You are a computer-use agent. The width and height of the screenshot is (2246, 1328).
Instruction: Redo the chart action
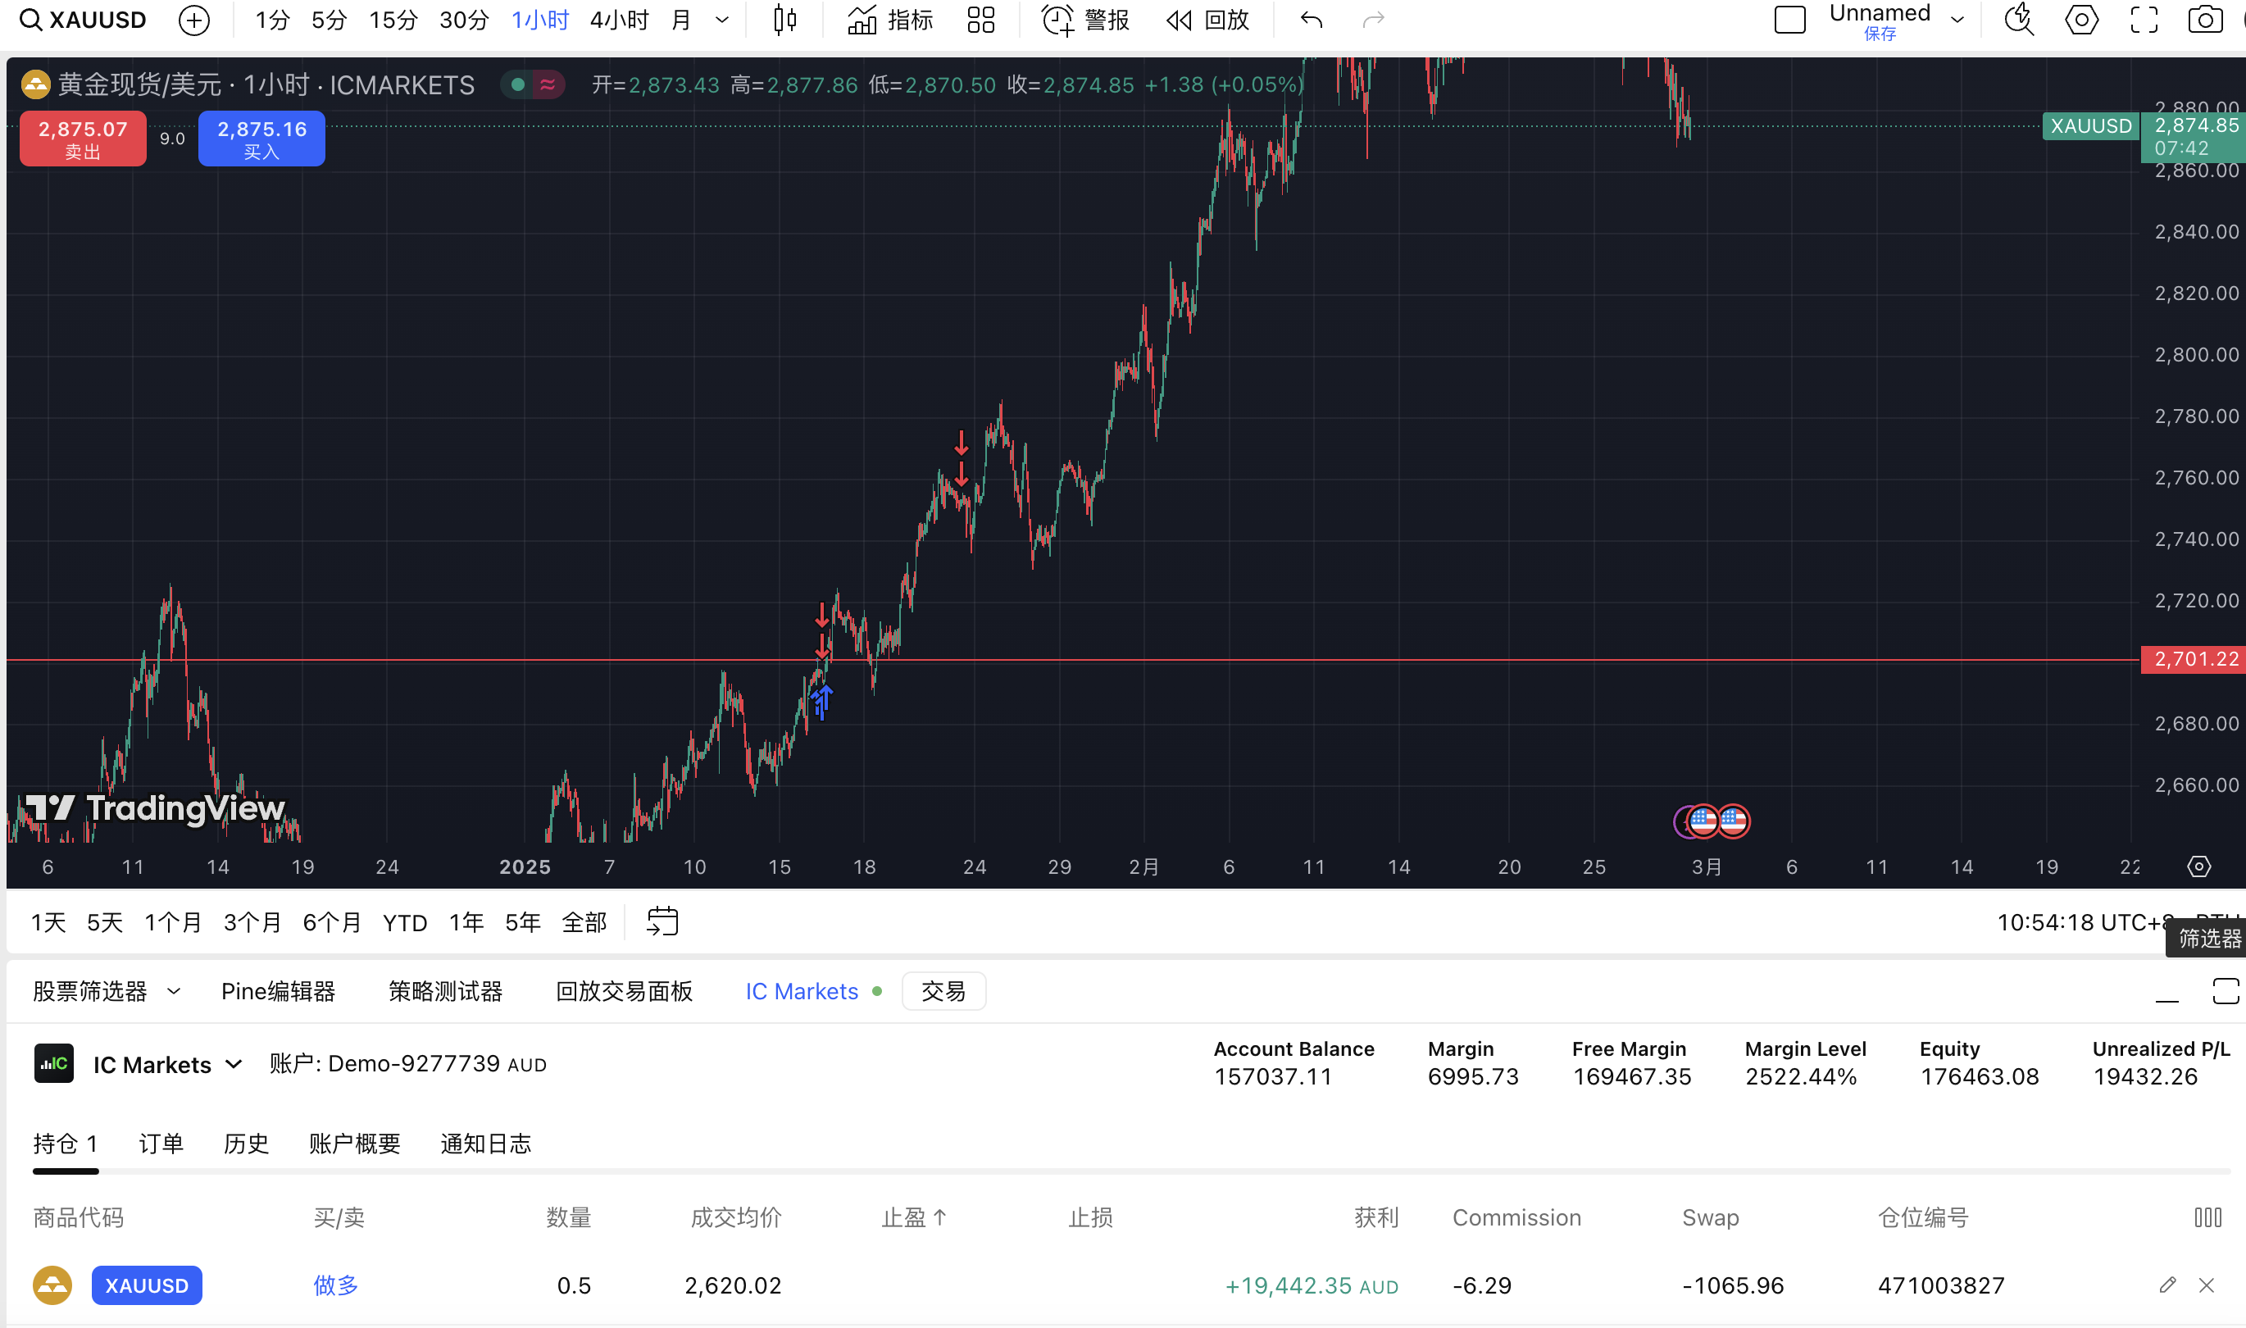coord(1374,20)
